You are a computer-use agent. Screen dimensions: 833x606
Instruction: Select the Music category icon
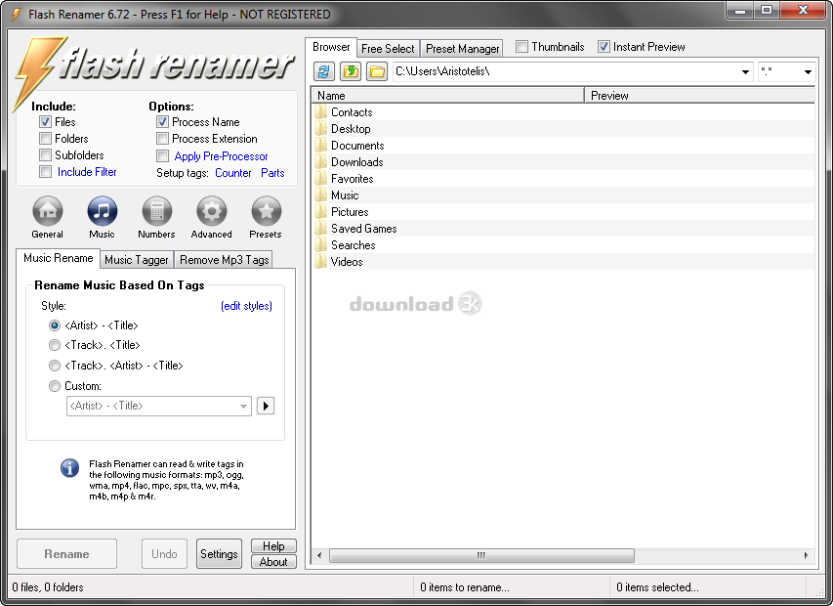[103, 211]
